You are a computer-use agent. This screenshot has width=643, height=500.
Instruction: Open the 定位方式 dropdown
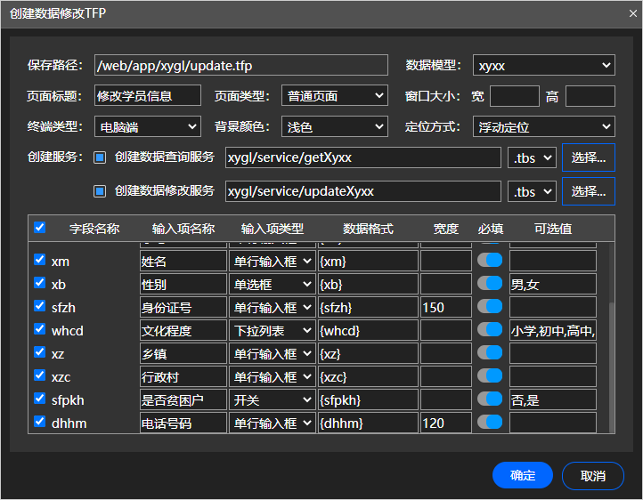tap(543, 127)
